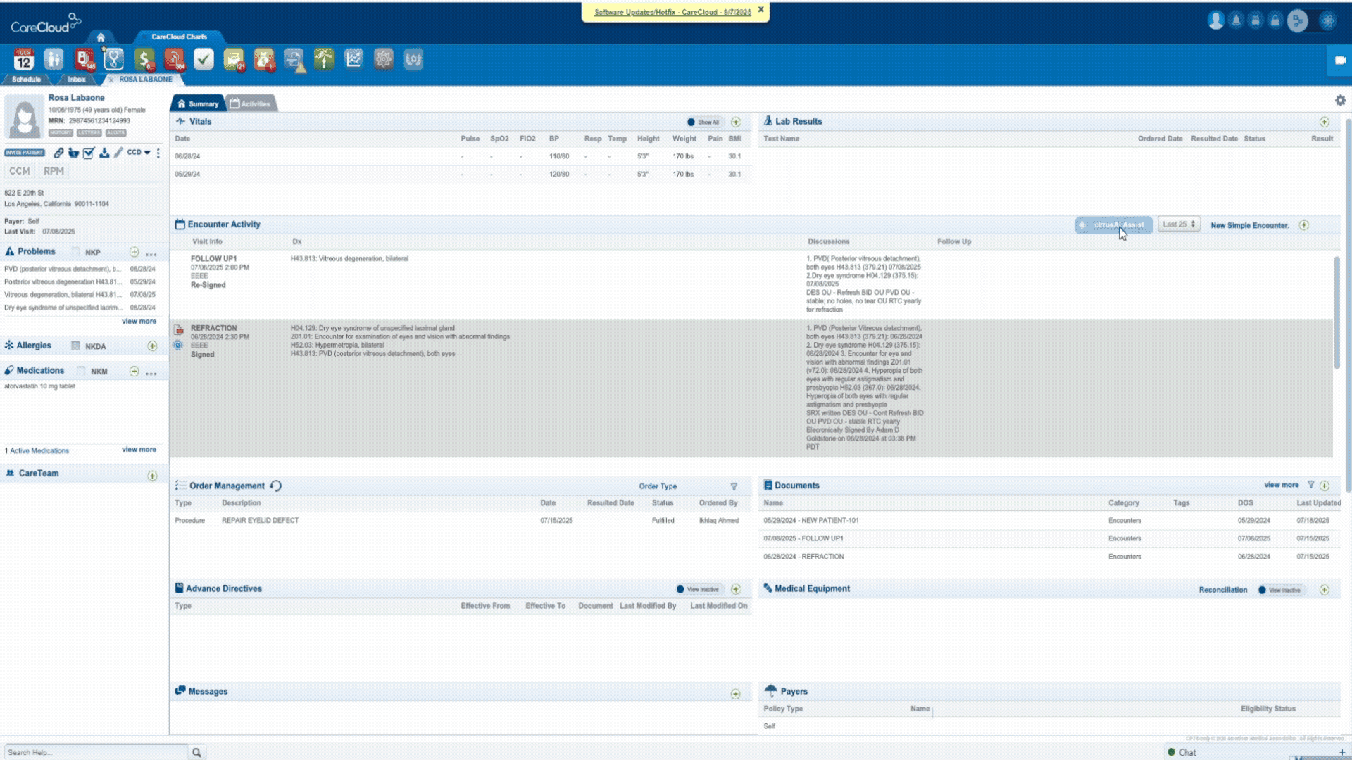Click the stethoscope clinical icon

[x=113, y=60]
